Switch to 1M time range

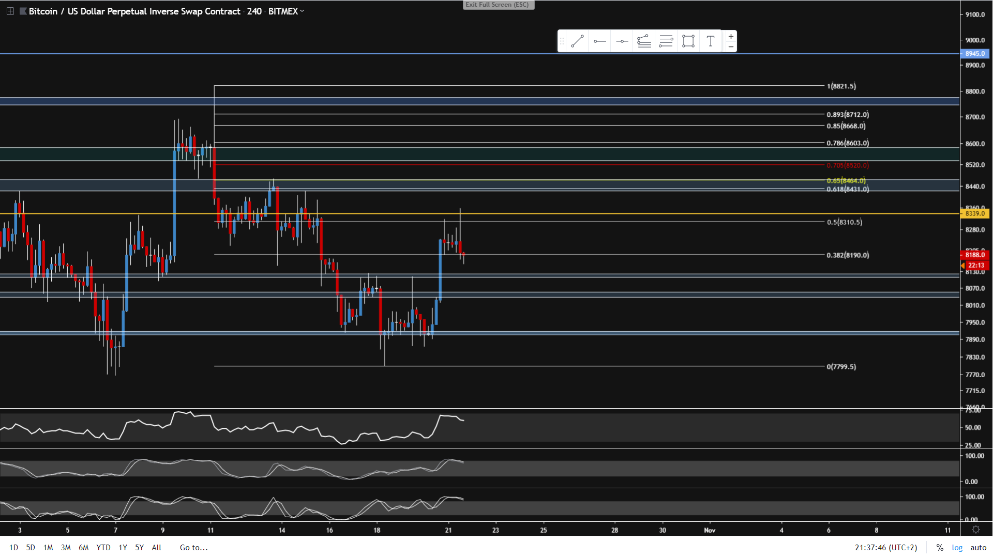point(48,548)
